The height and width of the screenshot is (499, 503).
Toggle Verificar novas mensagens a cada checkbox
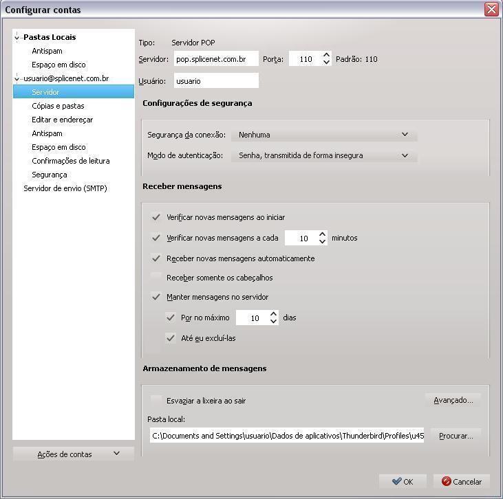[156, 238]
